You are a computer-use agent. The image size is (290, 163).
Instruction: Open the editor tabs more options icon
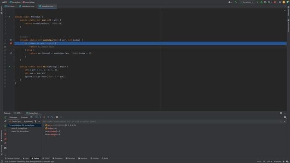[285, 6]
